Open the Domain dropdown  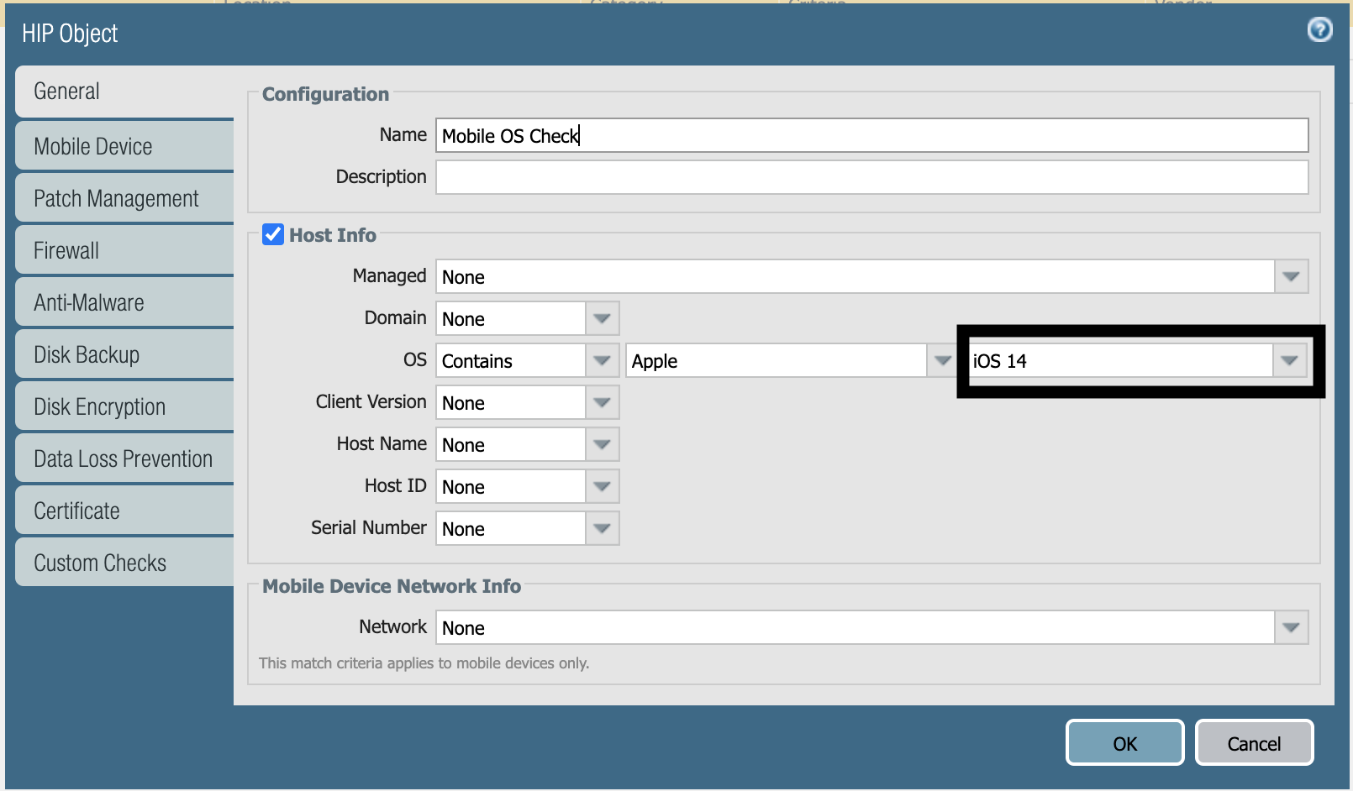tap(602, 318)
